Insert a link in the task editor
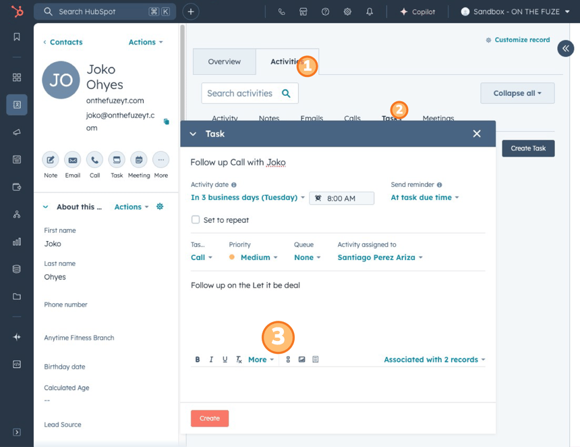The width and height of the screenshot is (580, 447). (x=288, y=359)
